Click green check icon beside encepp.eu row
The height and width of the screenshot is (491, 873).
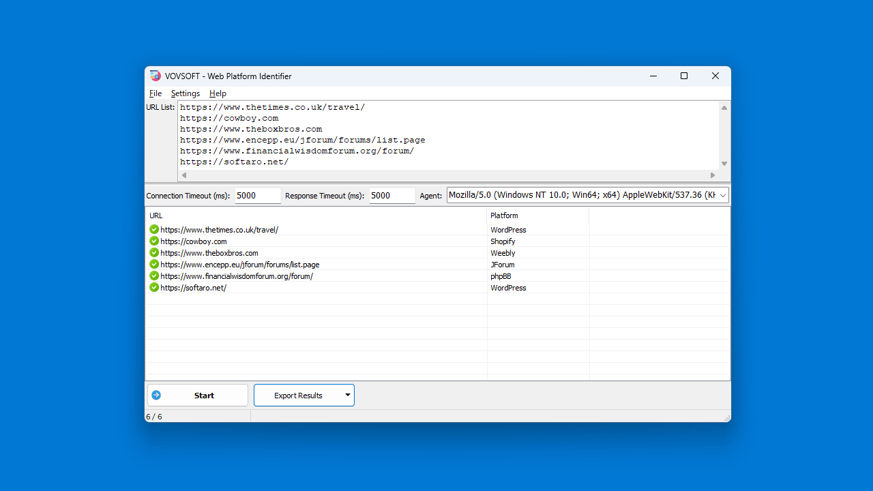(154, 265)
